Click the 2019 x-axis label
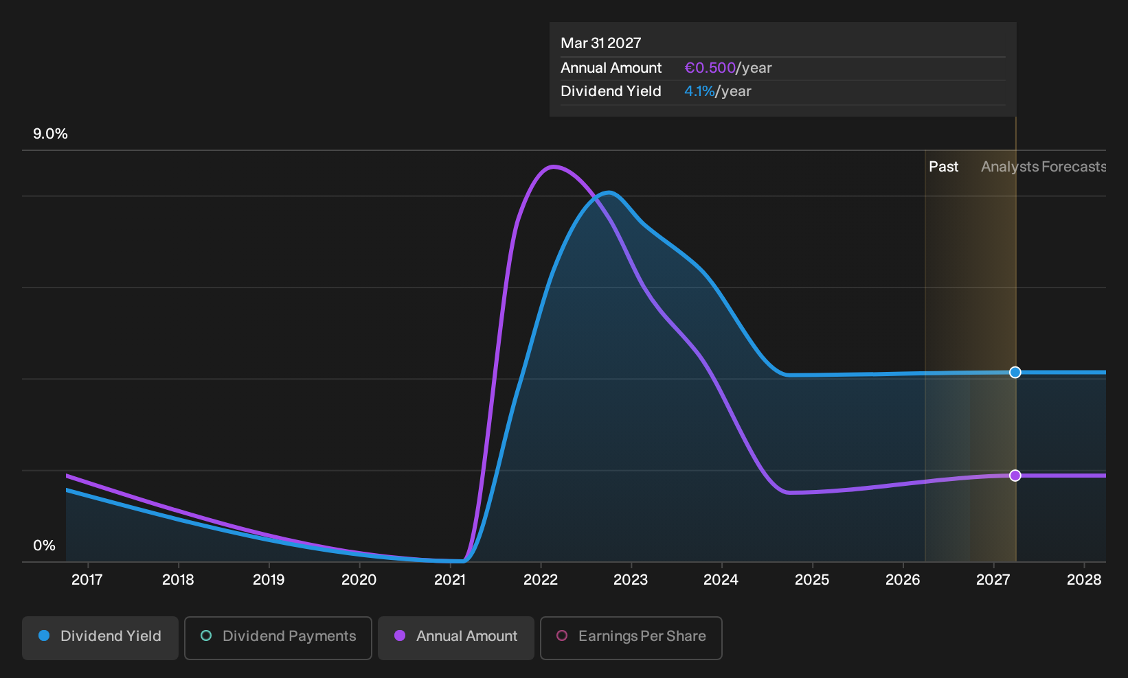Image resolution: width=1128 pixels, height=678 pixels. 269,580
